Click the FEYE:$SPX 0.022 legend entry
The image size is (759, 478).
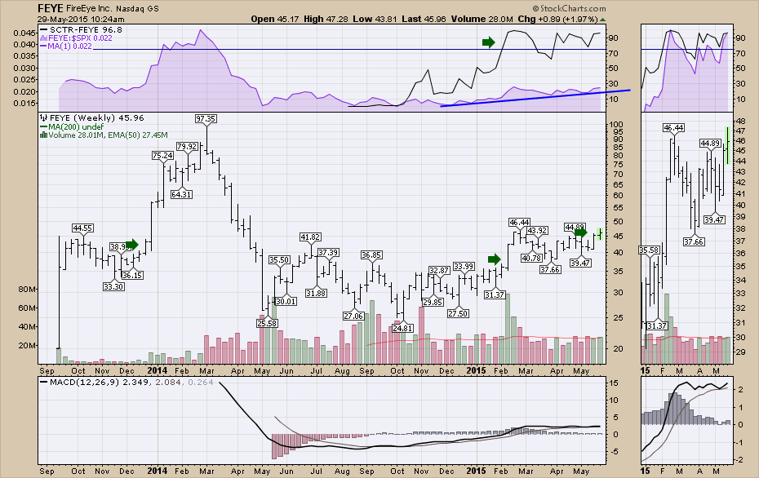click(x=76, y=38)
